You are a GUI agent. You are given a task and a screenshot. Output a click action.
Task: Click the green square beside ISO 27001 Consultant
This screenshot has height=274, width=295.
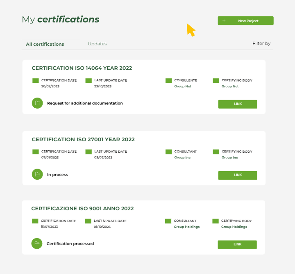click(168, 152)
